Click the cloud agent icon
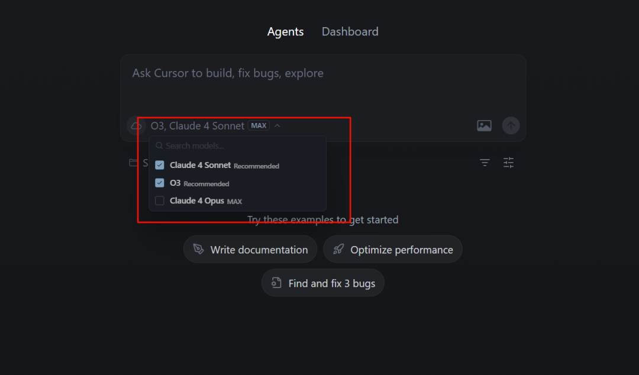The image size is (639, 375). coord(136,126)
